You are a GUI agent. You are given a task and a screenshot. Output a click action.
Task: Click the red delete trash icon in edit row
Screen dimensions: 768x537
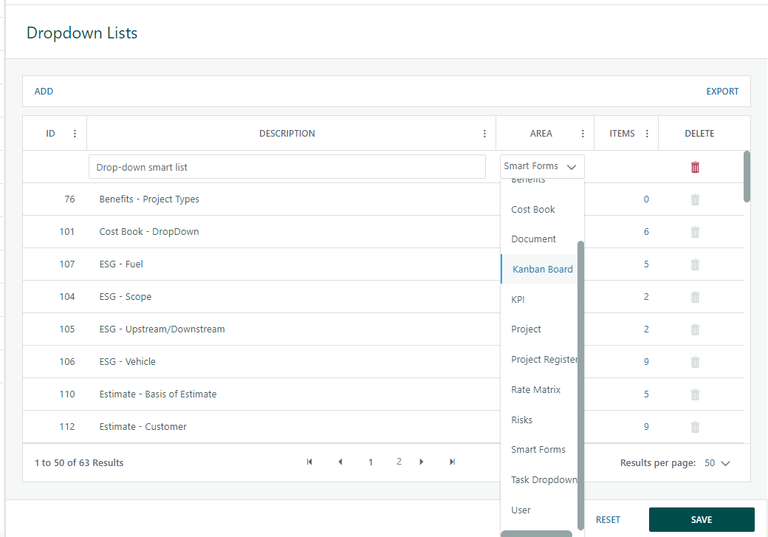(695, 167)
